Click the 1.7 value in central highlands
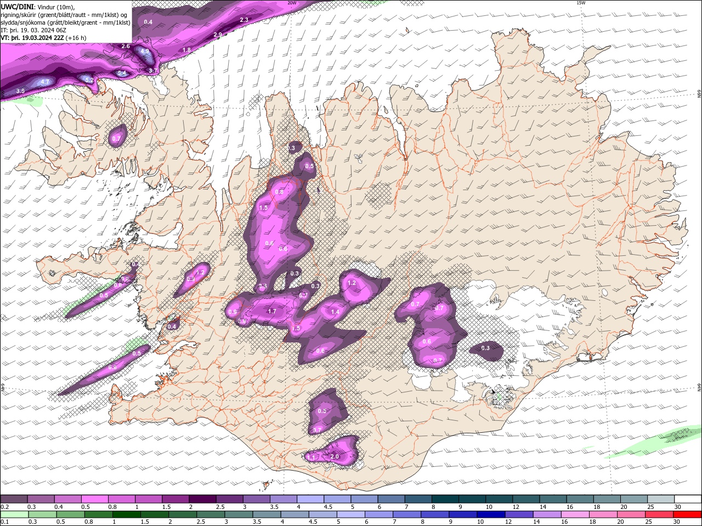The image size is (702, 526). click(272, 311)
